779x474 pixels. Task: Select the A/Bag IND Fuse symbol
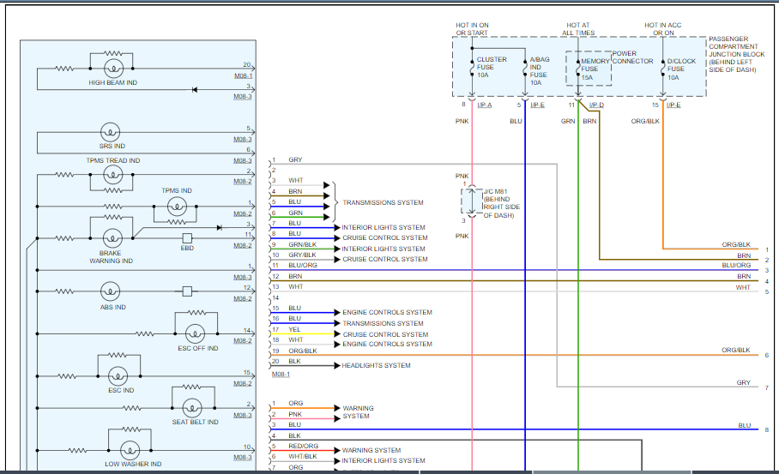click(525, 69)
